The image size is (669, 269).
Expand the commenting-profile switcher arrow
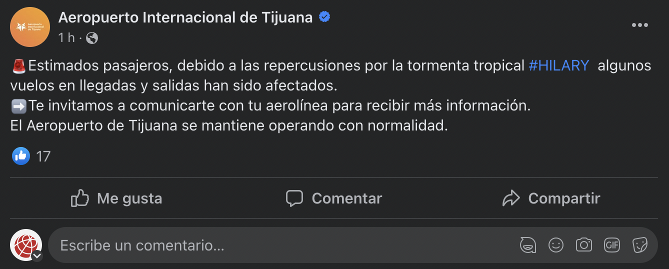(37, 256)
